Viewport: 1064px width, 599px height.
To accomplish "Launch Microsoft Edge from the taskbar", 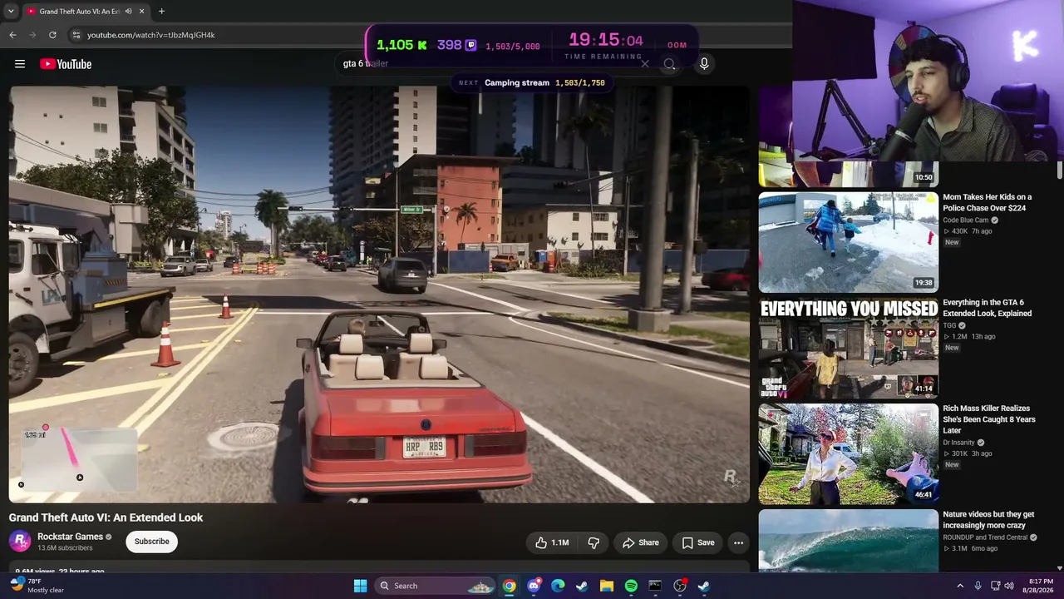I will (x=558, y=586).
